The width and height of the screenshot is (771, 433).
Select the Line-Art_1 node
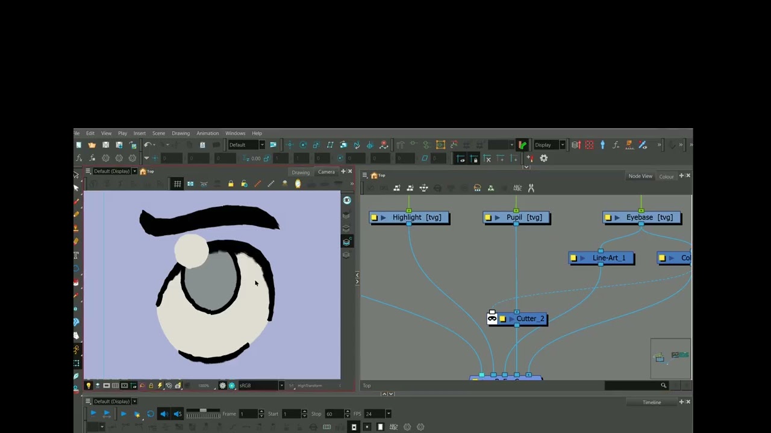pyautogui.click(x=602, y=258)
